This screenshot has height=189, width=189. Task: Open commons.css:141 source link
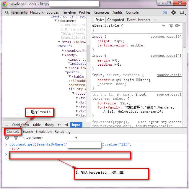(x=166, y=56)
